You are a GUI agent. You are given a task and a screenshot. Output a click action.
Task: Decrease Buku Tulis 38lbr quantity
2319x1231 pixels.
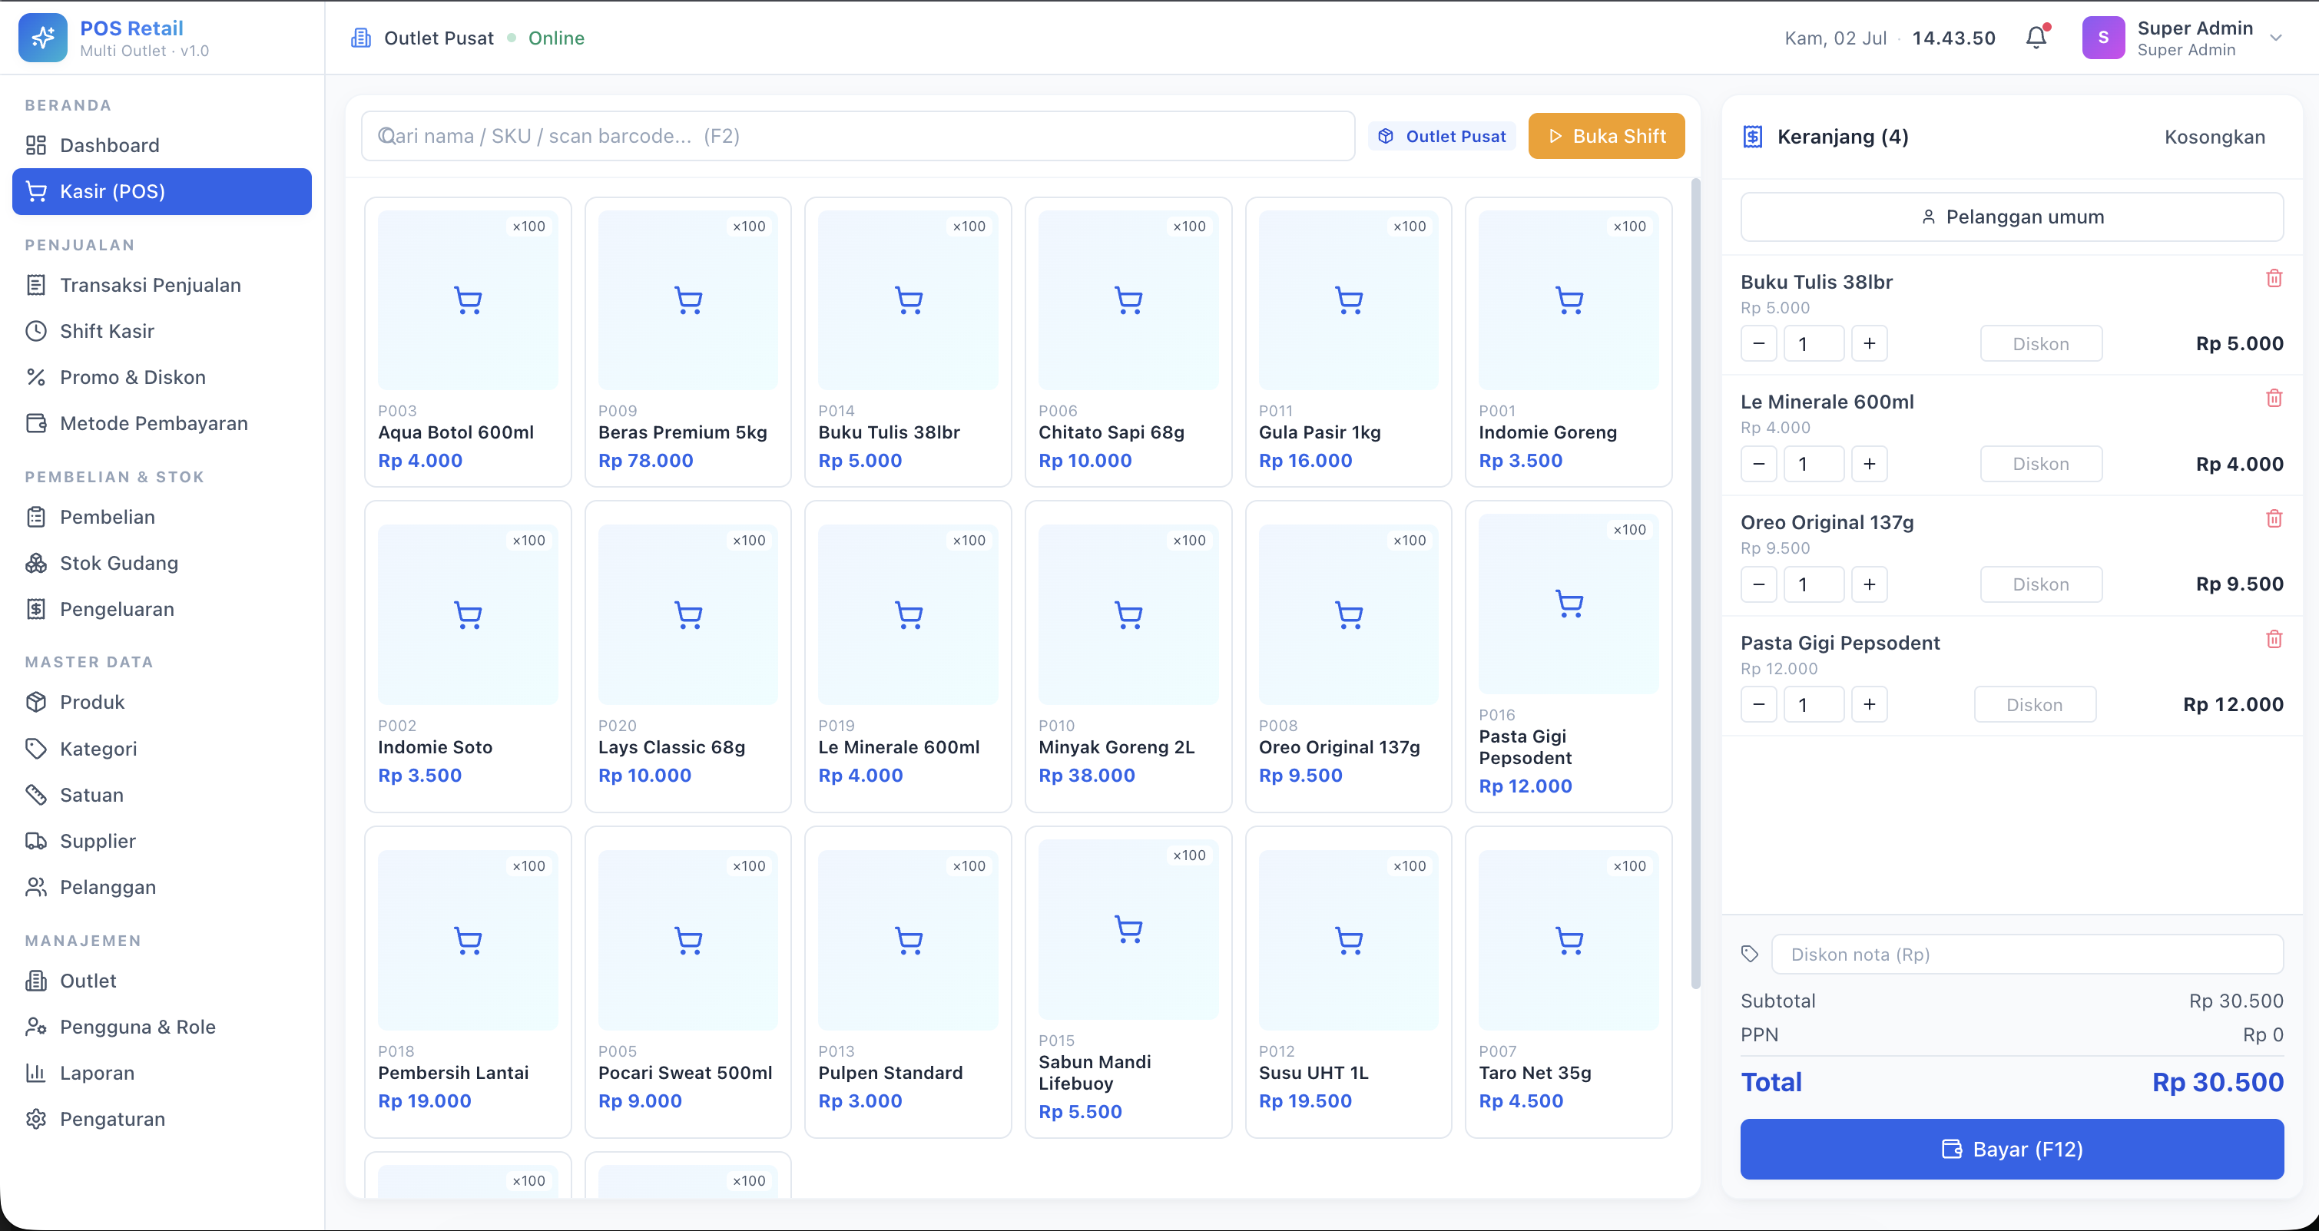[1758, 344]
